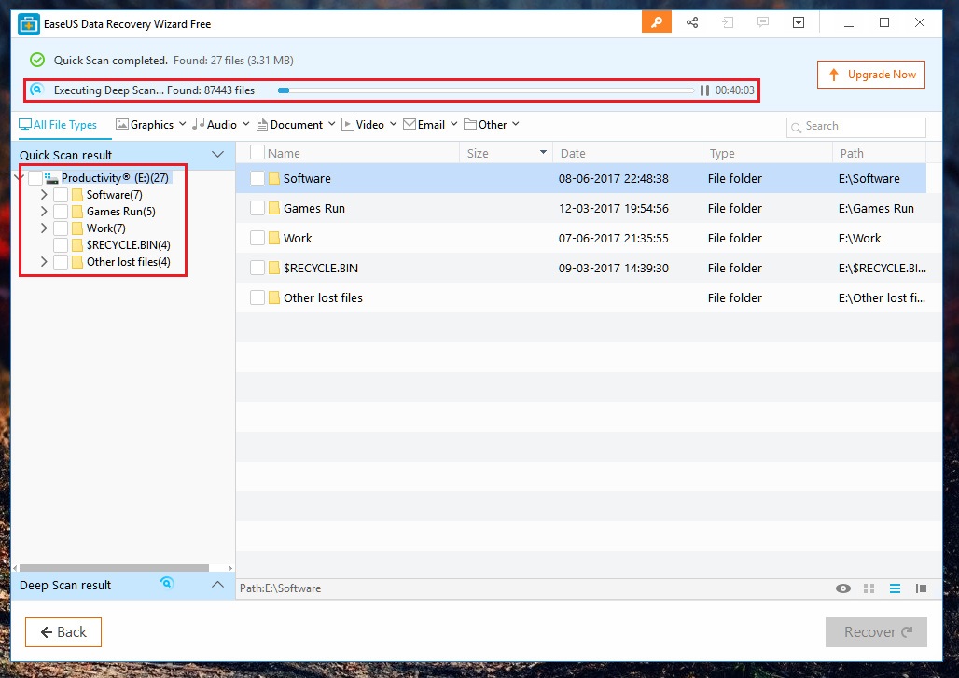Viewport: 959px width, 678px height.
Task: Click the deep scan progress bar
Action: (486, 90)
